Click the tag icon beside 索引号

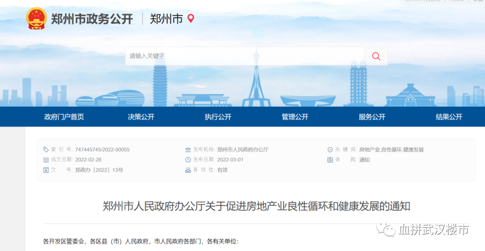[46, 150]
